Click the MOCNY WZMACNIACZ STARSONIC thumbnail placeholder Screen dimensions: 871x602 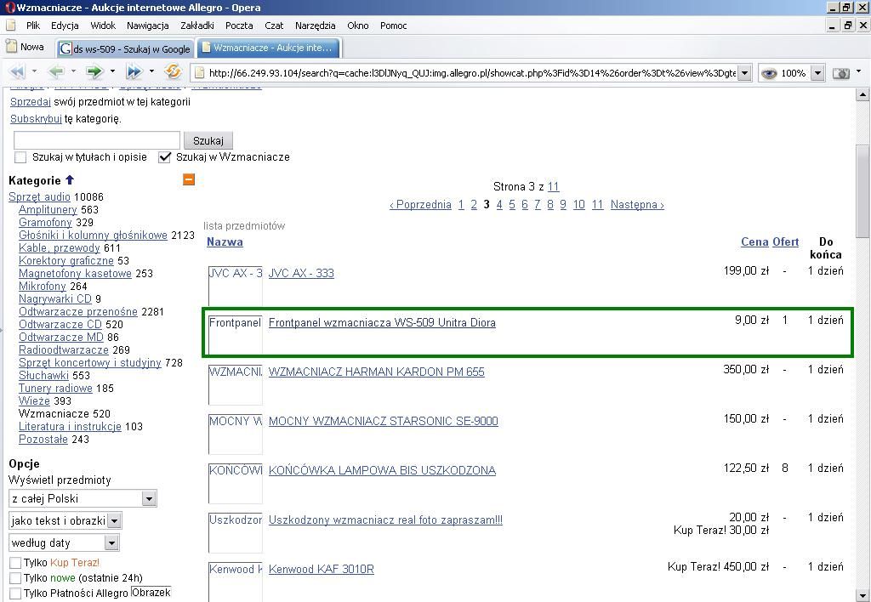click(236, 434)
